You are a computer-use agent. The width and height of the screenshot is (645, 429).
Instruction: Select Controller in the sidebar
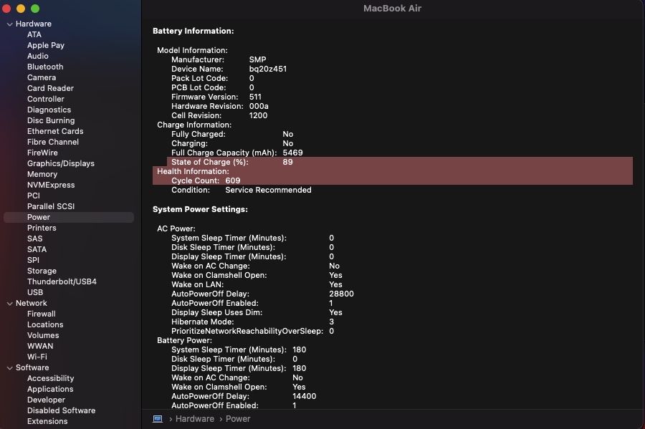(x=46, y=99)
